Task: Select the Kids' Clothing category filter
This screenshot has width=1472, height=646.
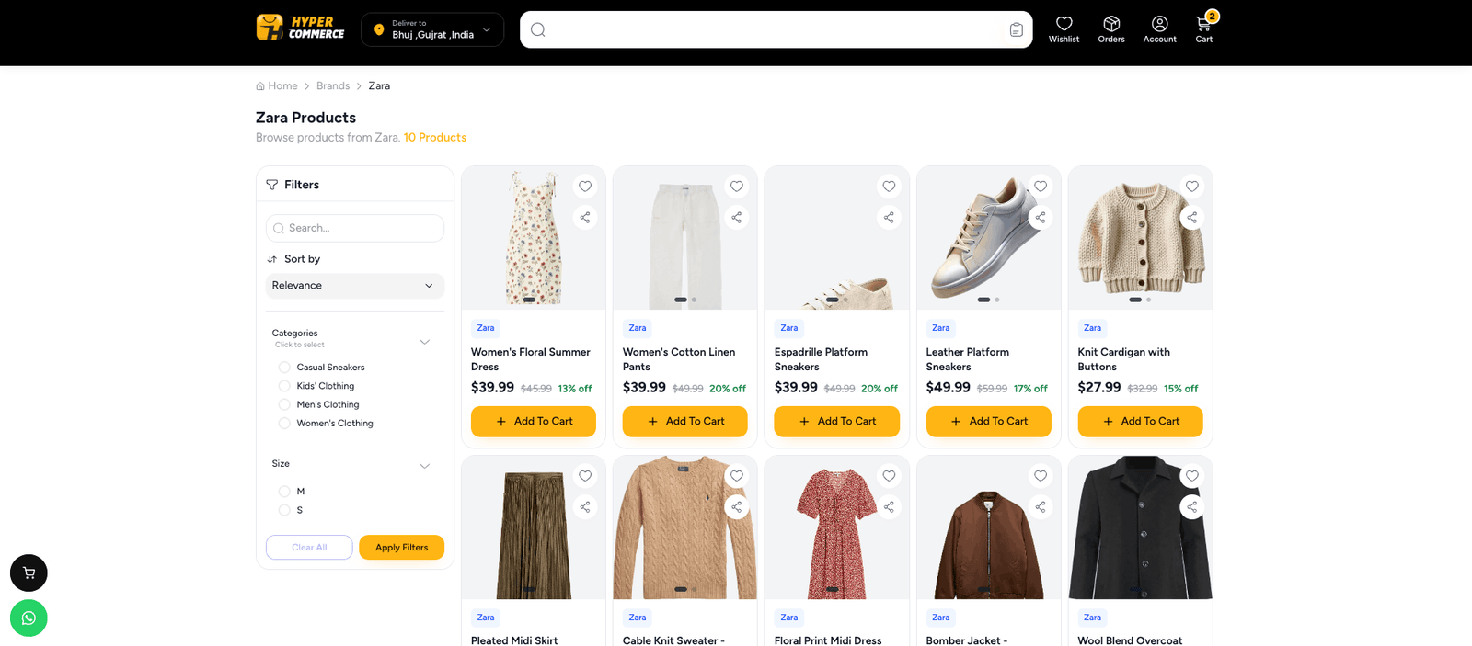Action: click(x=284, y=386)
